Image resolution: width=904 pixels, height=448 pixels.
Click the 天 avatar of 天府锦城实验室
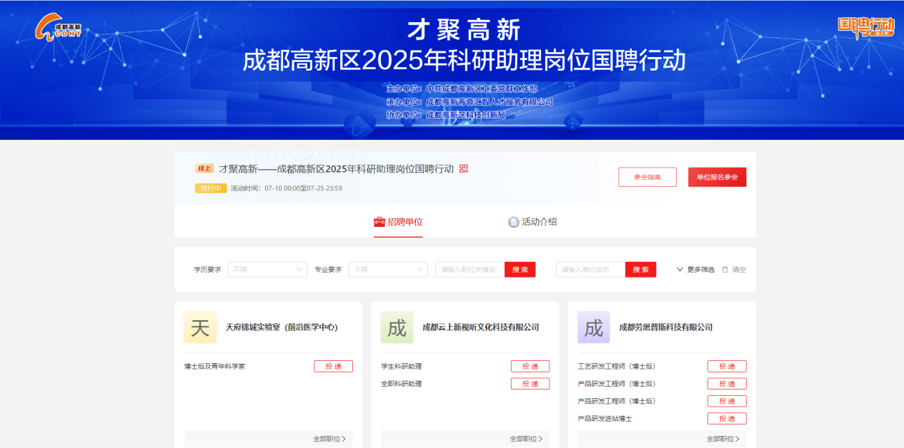[x=200, y=327]
